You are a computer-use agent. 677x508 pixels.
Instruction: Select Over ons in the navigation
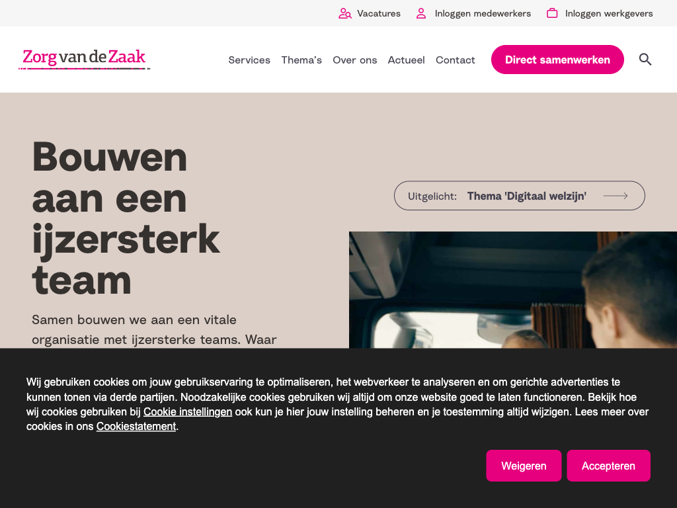click(x=354, y=60)
